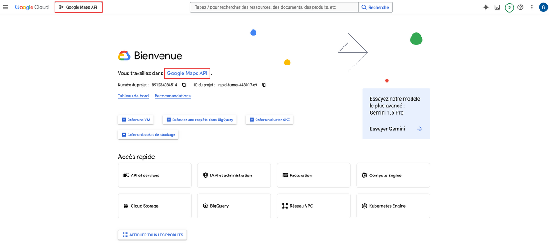The image size is (549, 250).
Task: Click the Bienvenue heading
Action: 158,56
